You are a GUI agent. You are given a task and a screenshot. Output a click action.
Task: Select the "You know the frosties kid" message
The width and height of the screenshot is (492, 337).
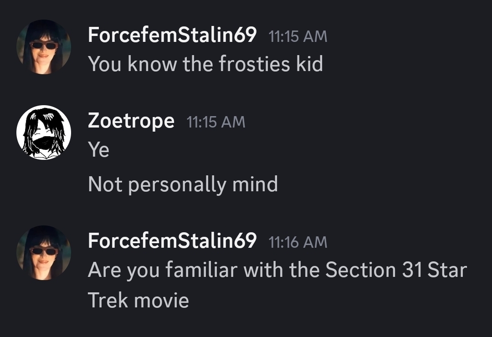[205, 64]
